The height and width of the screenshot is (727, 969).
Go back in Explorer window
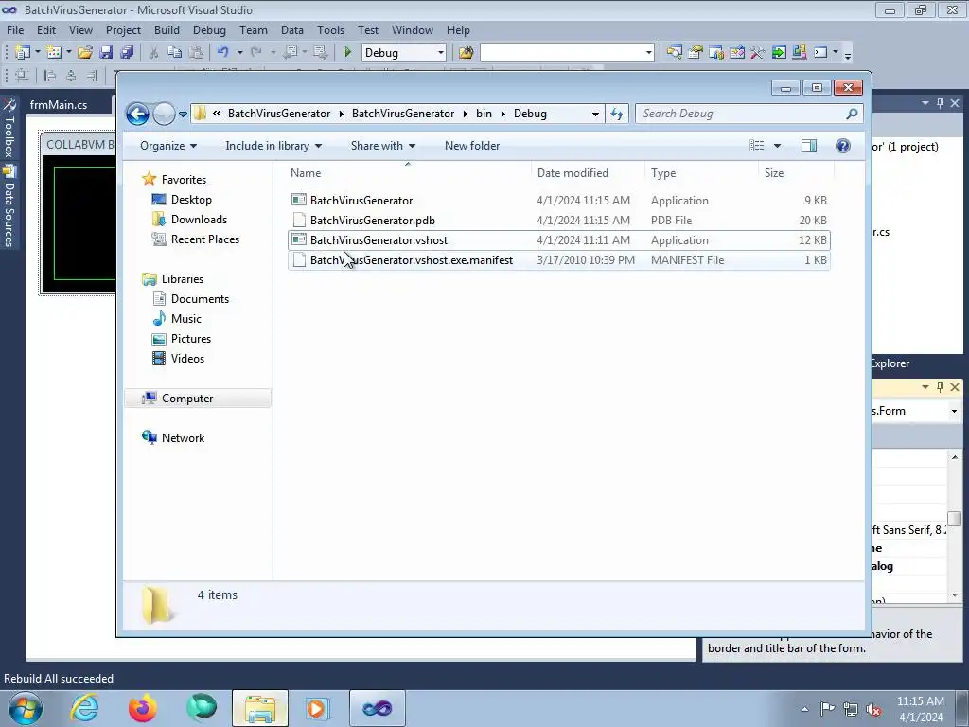[x=137, y=114]
